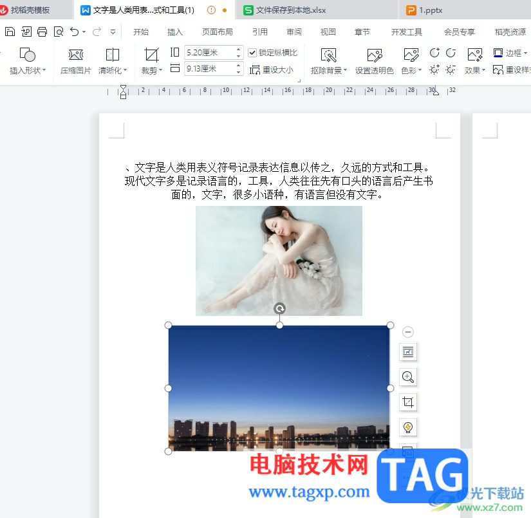Click the 设置透明色 icon

[375, 55]
